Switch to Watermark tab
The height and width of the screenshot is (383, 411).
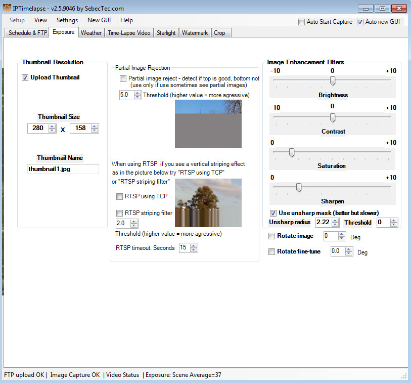click(x=195, y=33)
